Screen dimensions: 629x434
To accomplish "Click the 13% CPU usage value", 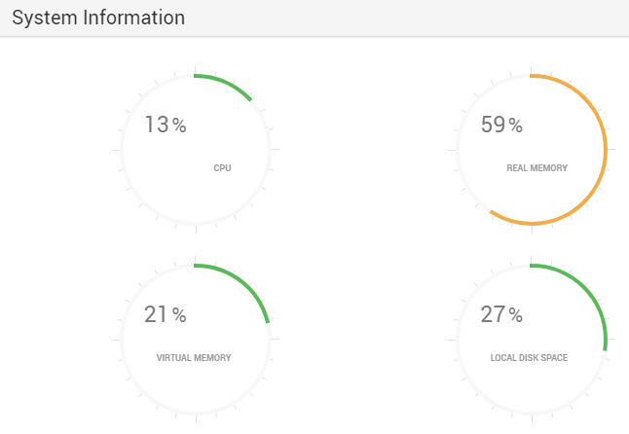I will (166, 125).
